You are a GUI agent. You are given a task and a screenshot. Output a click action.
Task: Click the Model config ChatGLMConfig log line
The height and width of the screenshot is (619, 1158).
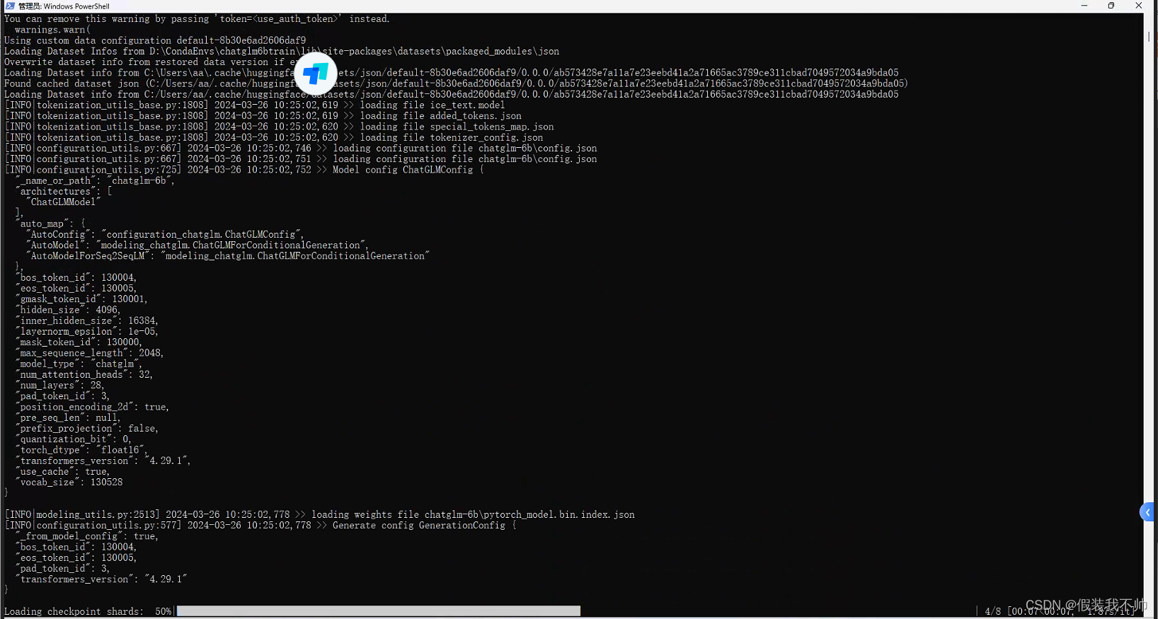click(x=245, y=170)
